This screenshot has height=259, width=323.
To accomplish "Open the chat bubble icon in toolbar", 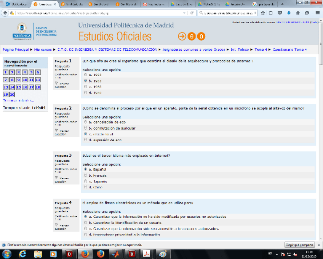I will click(x=307, y=13).
